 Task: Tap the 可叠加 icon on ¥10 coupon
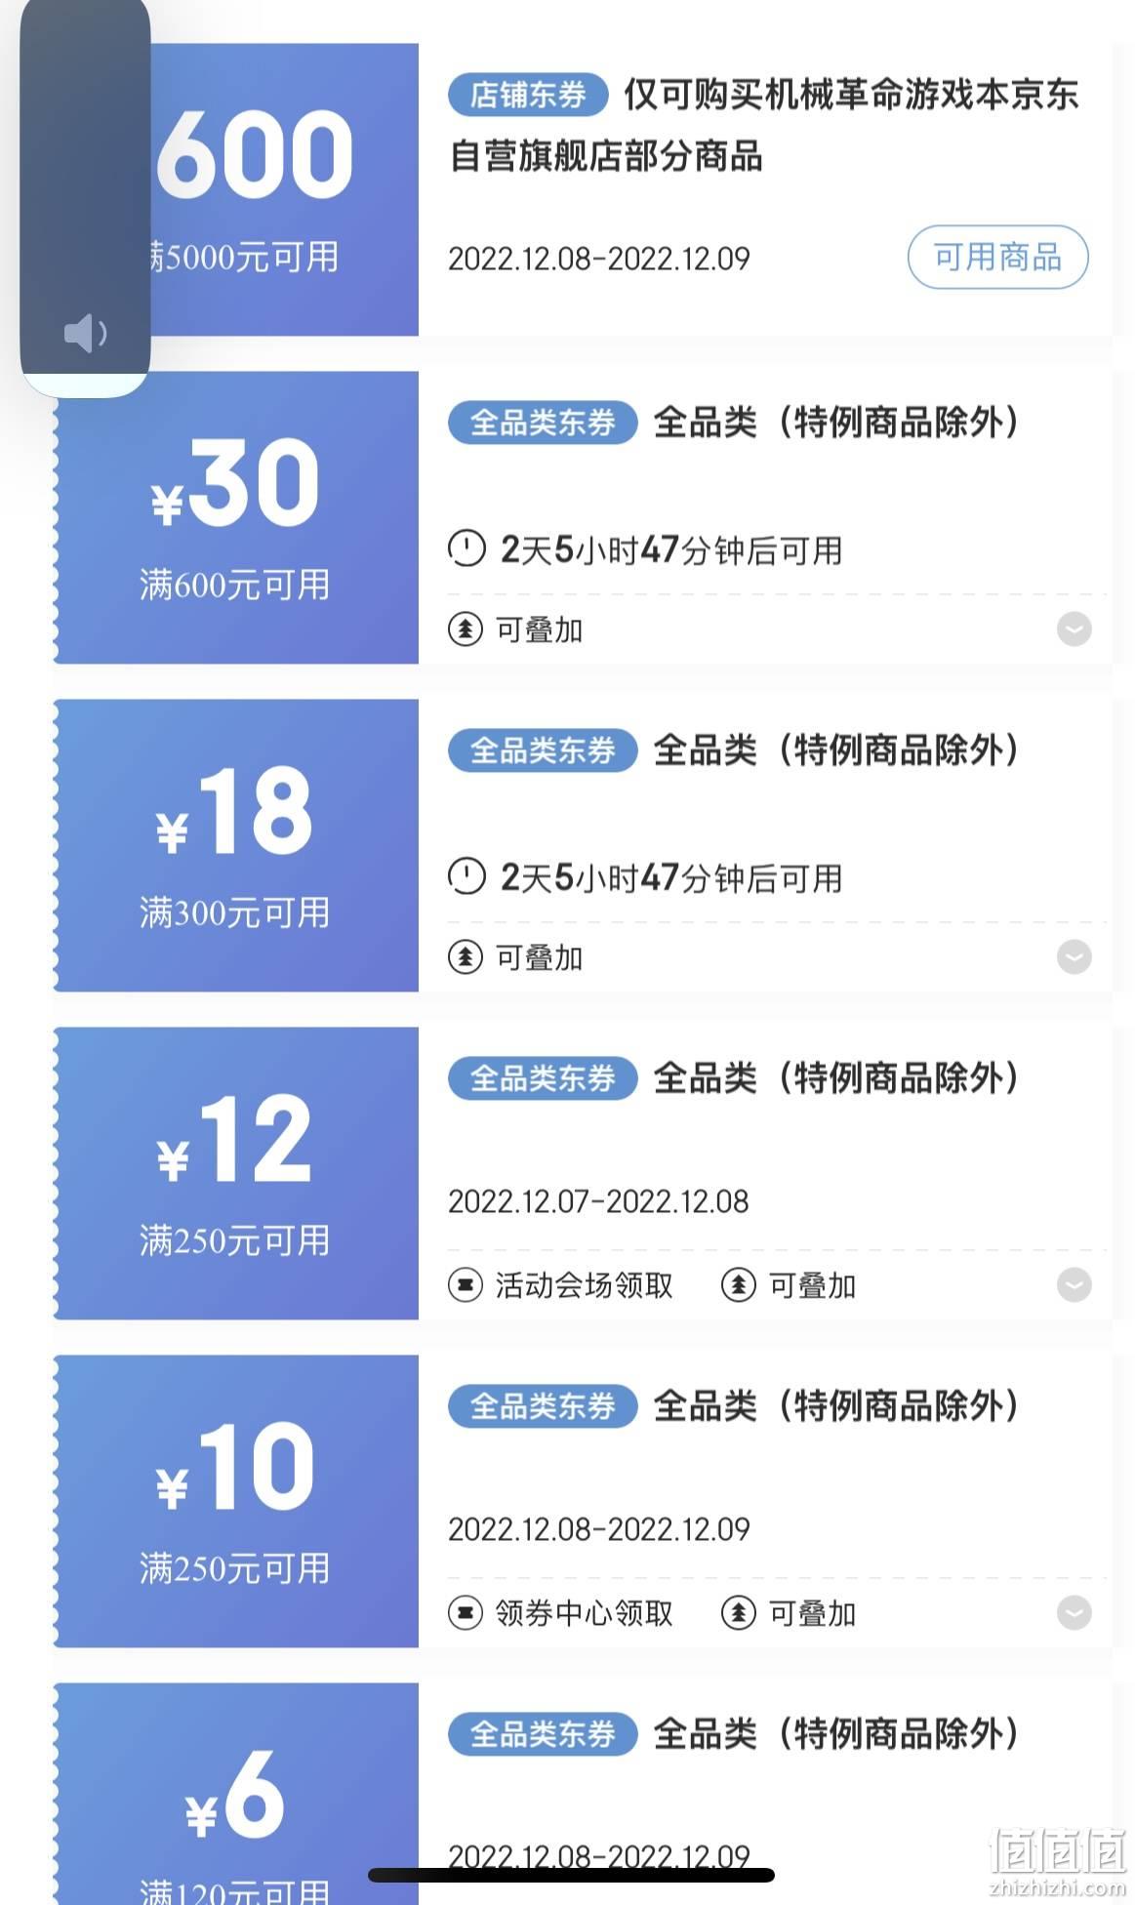tap(738, 1613)
